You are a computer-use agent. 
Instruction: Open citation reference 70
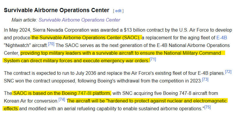(x=51, y=44)
